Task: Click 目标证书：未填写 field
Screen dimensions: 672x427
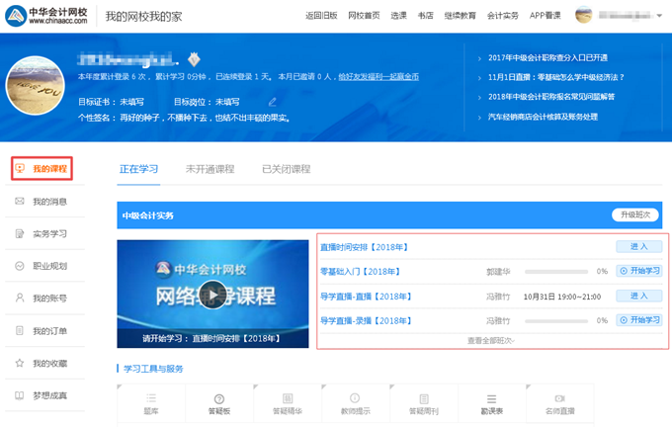Action: click(111, 102)
